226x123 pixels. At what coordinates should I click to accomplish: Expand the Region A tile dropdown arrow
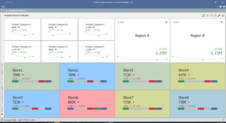[x=166, y=22]
